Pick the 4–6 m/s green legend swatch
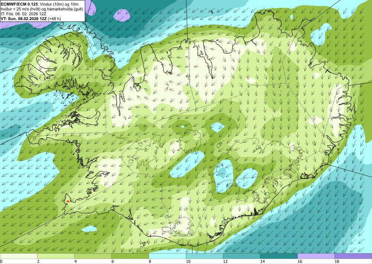 tap(93, 256)
